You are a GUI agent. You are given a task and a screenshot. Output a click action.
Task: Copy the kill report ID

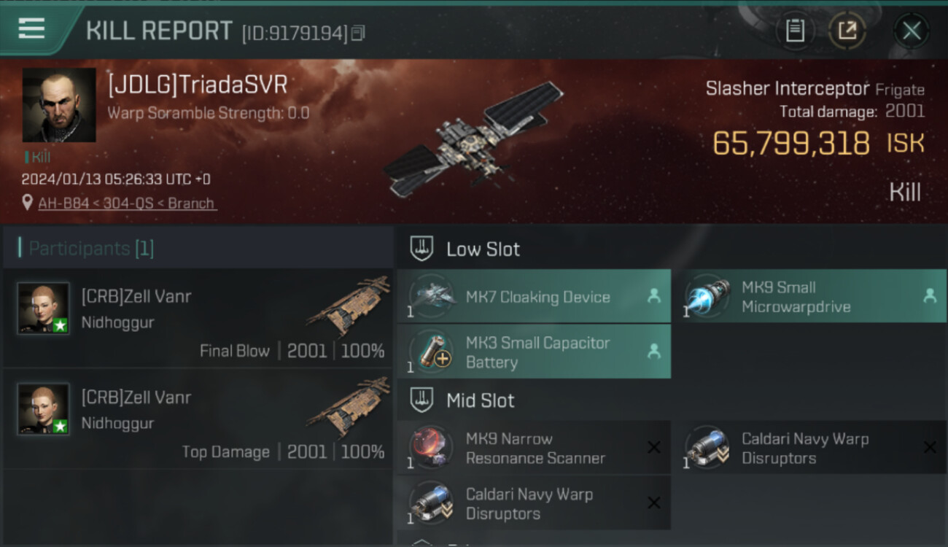pyautogui.click(x=357, y=33)
